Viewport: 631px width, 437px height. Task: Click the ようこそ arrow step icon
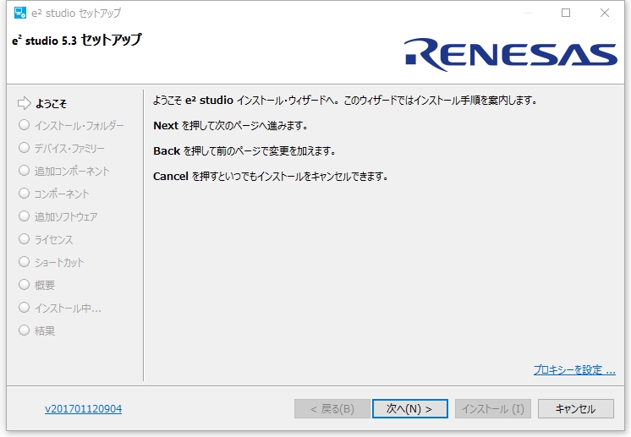click(x=25, y=103)
